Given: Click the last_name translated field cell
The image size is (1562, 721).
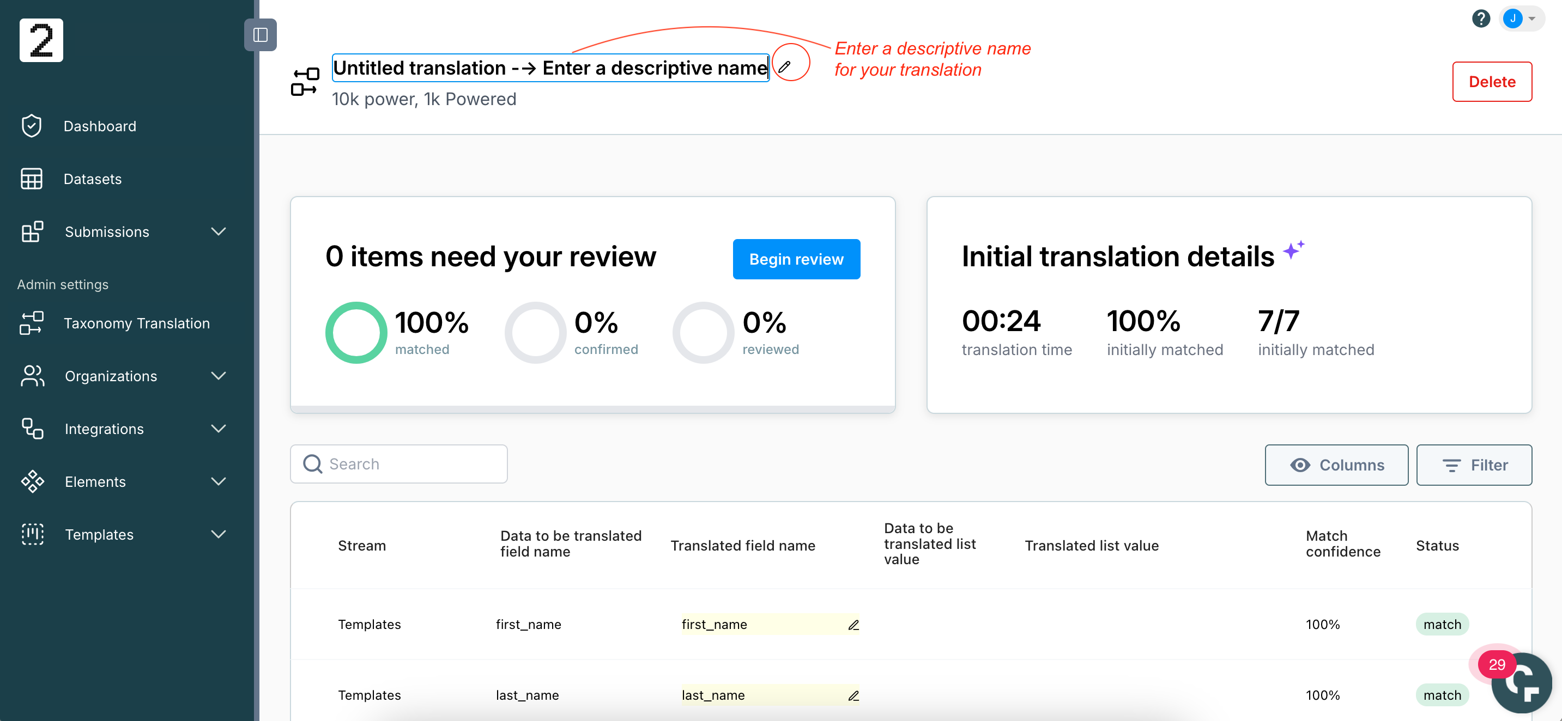Looking at the screenshot, I should (770, 695).
